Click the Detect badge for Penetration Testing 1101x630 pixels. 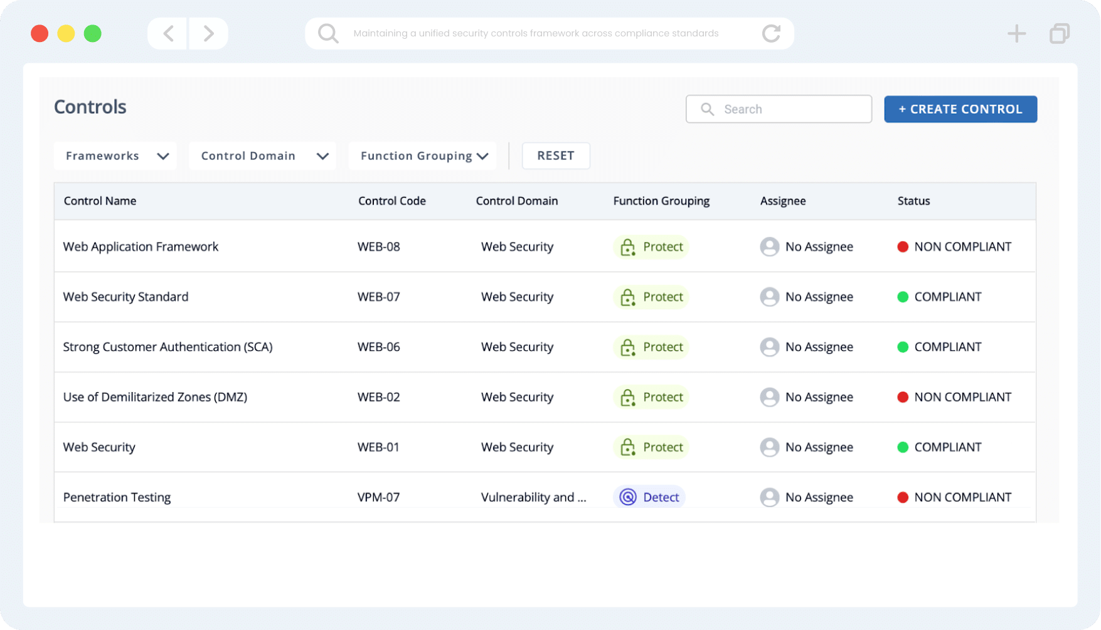(x=649, y=497)
